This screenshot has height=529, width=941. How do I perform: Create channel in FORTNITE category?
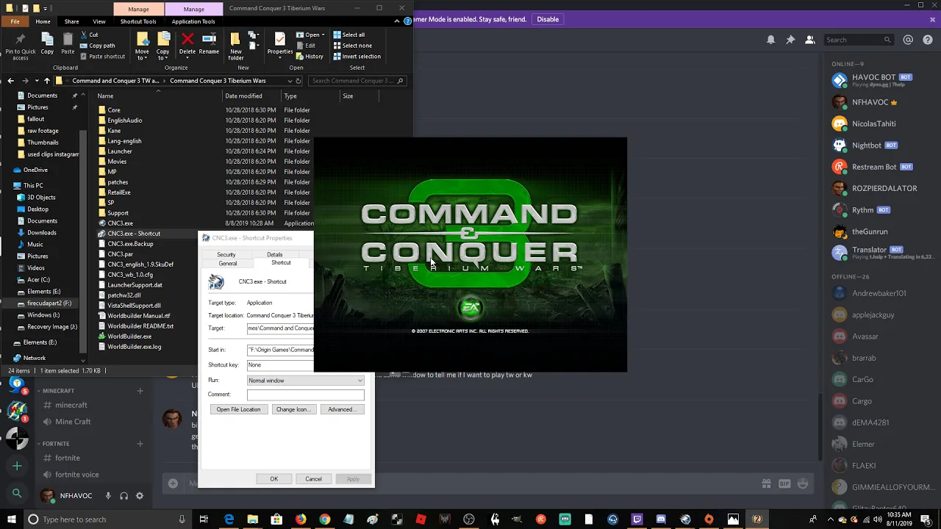[x=140, y=444]
